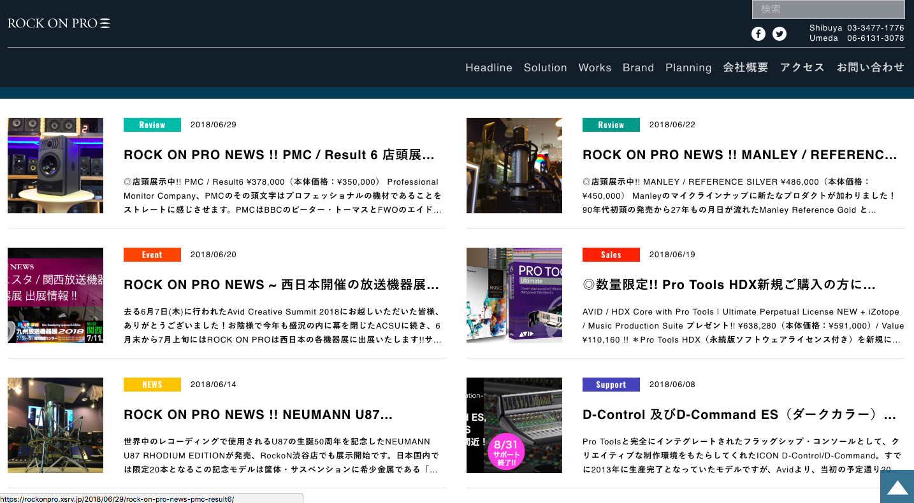Click Review tag on PMC Result 6 article
This screenshot has width=914, height=503.
point(152,125)
